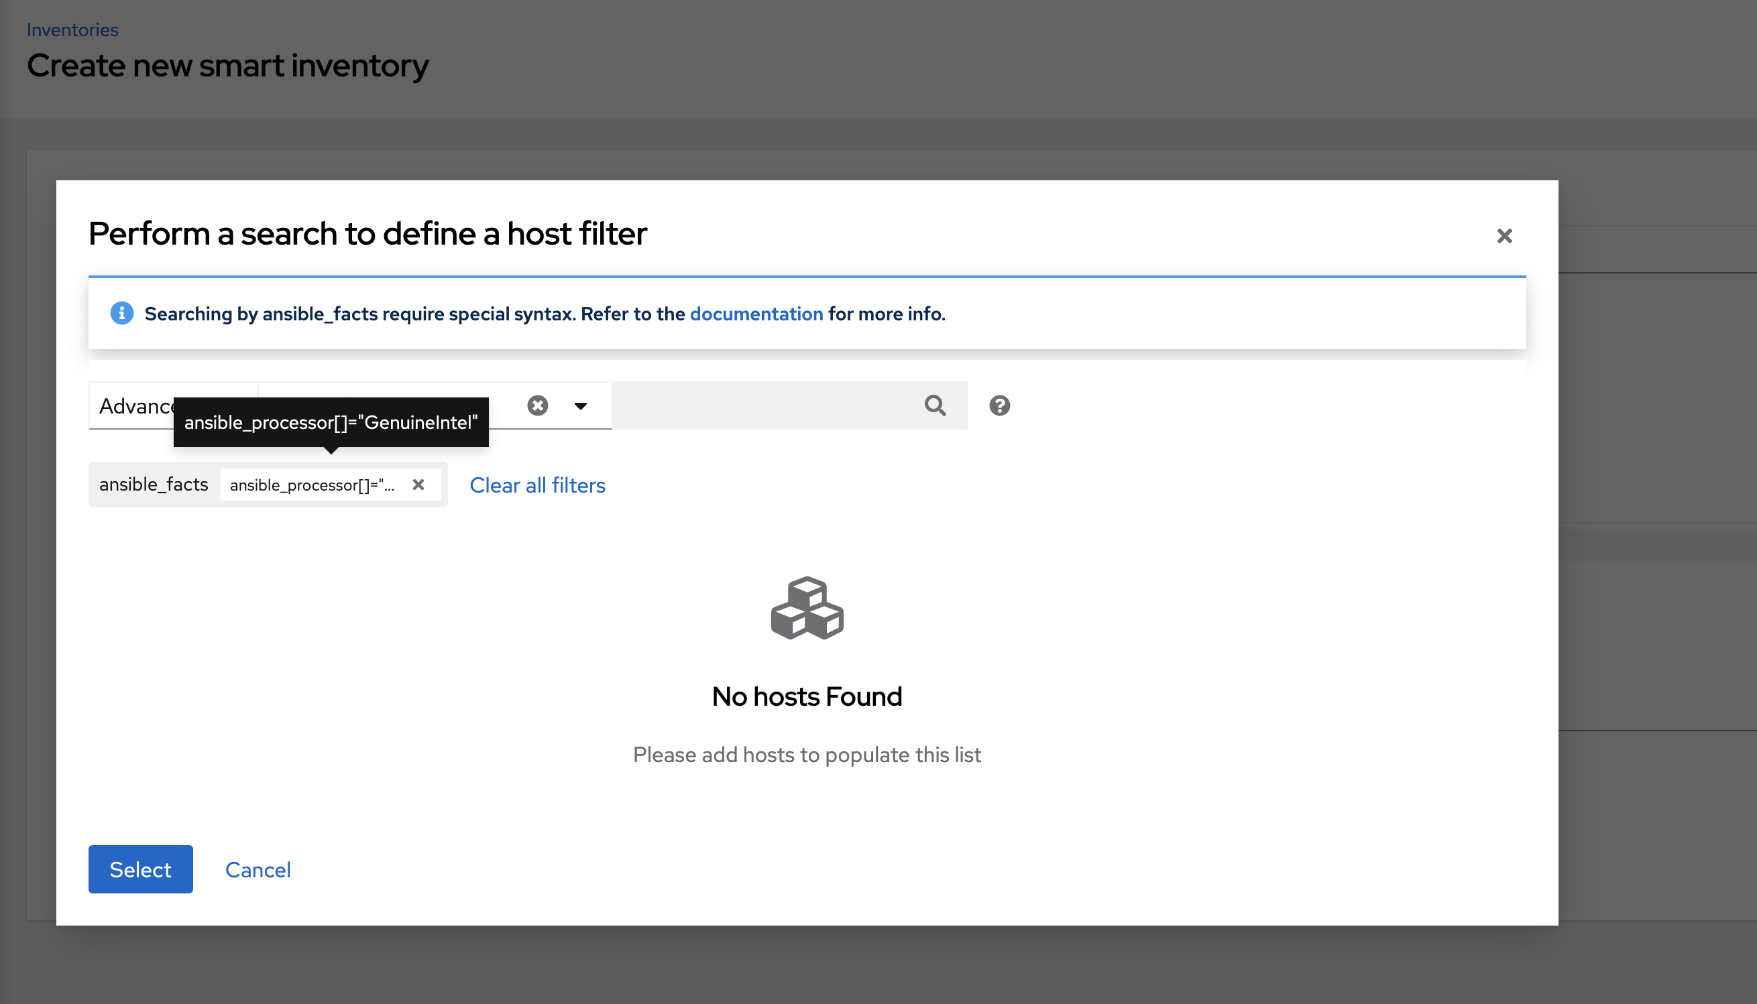Click into the search text input field

(759, 405)
